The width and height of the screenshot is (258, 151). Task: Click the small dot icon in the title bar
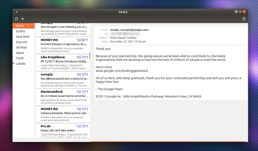click(x=17, y=12)
